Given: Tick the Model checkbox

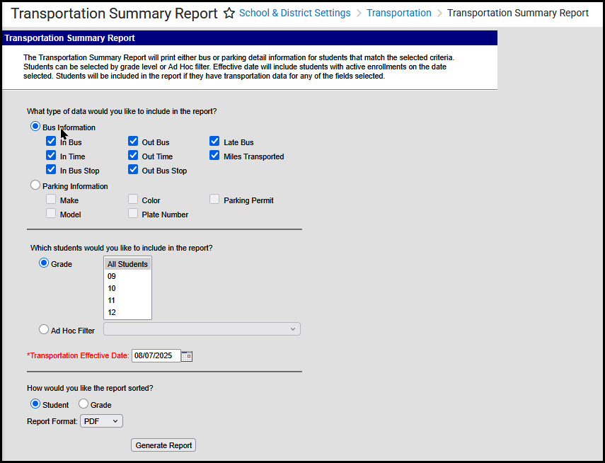Looking at the screenshot, I should [x=51, y=213].
